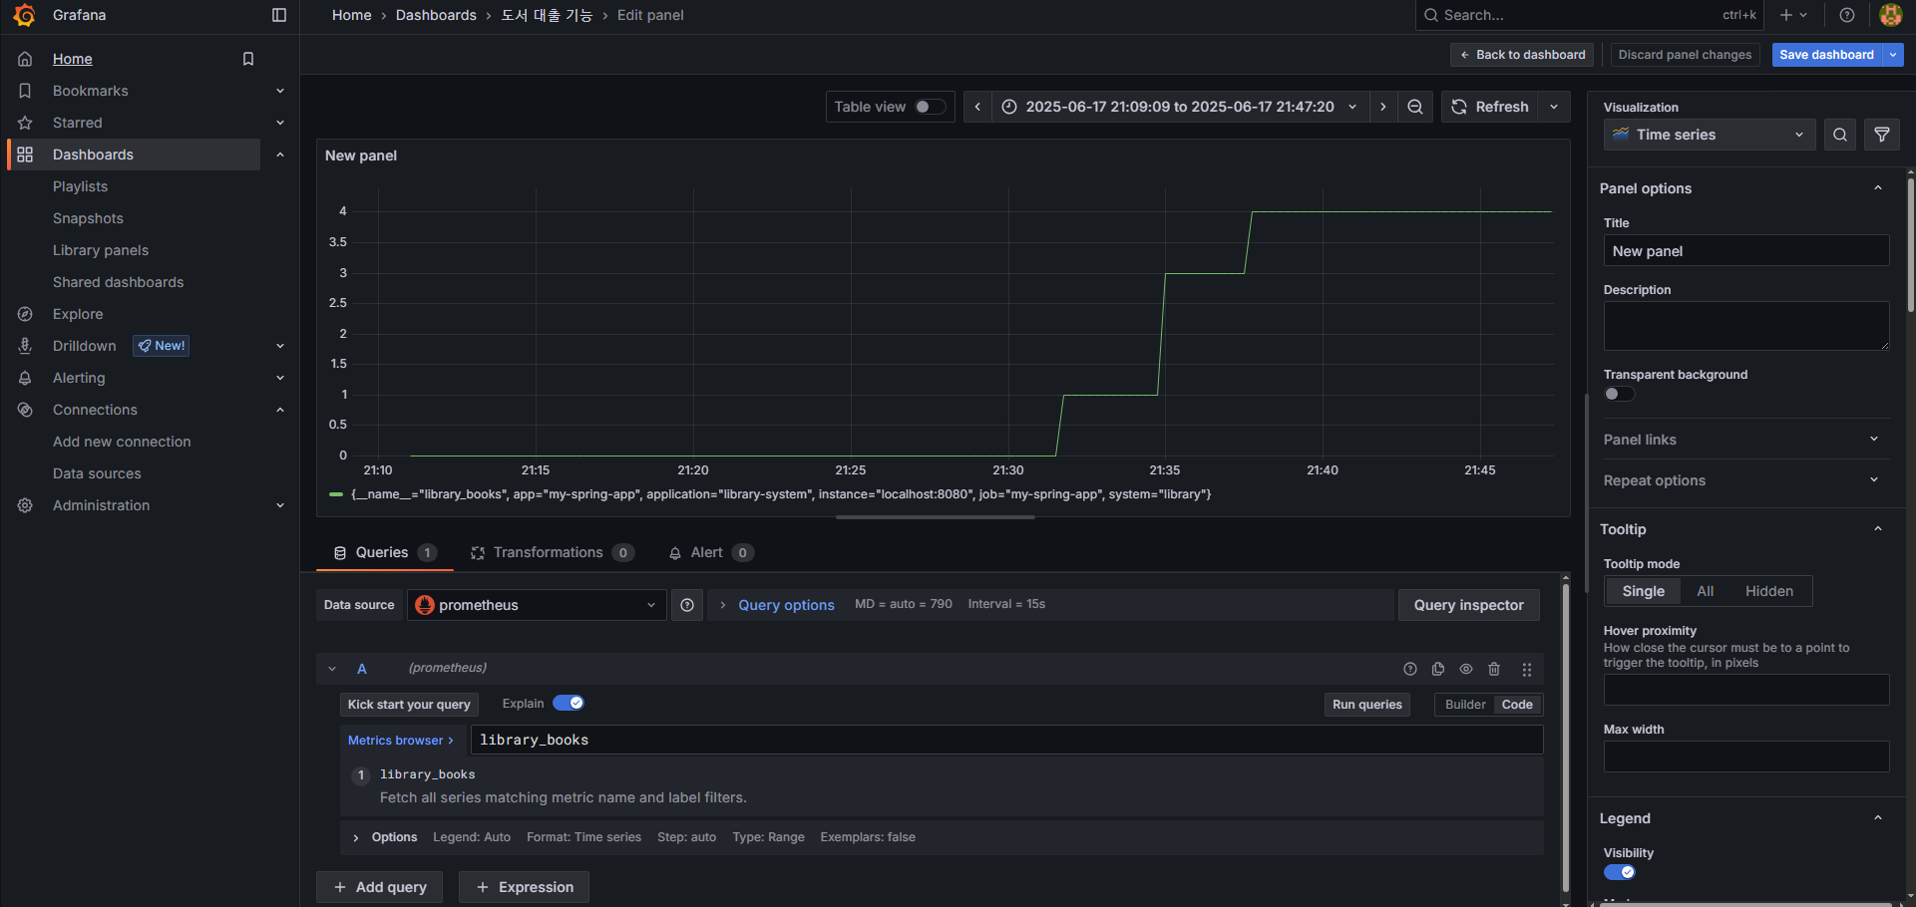Open the help question mark icon in top bar
Viewport: 1916px width, 907px height.
pyautogui.click(x=1847, y=15)
